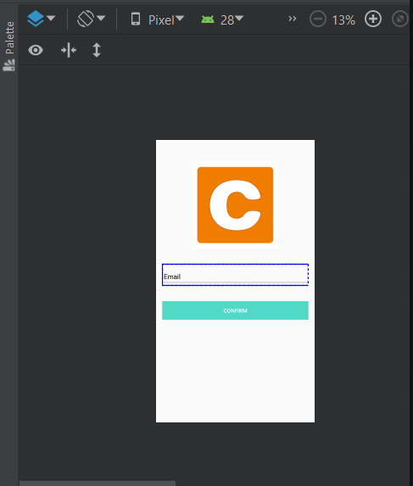Click the CONFIRM button in preview
The height and width of the screenshot is (486, 413).
(235, 310)
